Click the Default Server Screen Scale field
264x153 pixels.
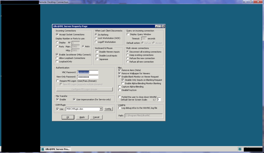tap(159, 99)
